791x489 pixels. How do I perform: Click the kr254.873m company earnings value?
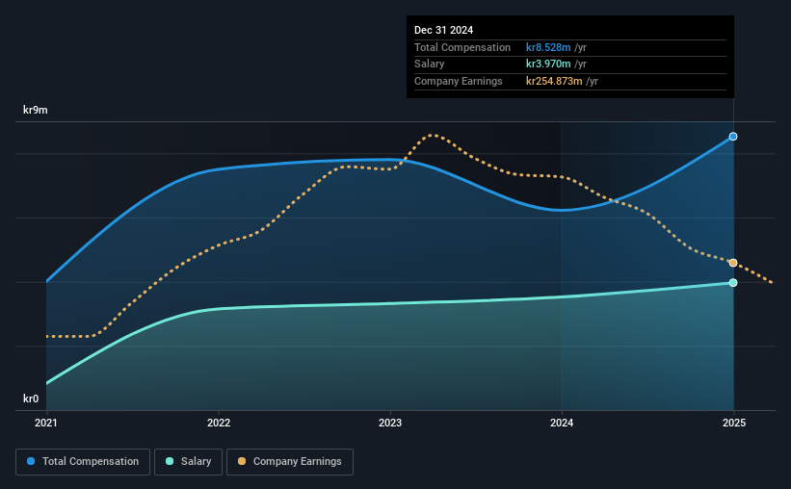pos(554,81)
